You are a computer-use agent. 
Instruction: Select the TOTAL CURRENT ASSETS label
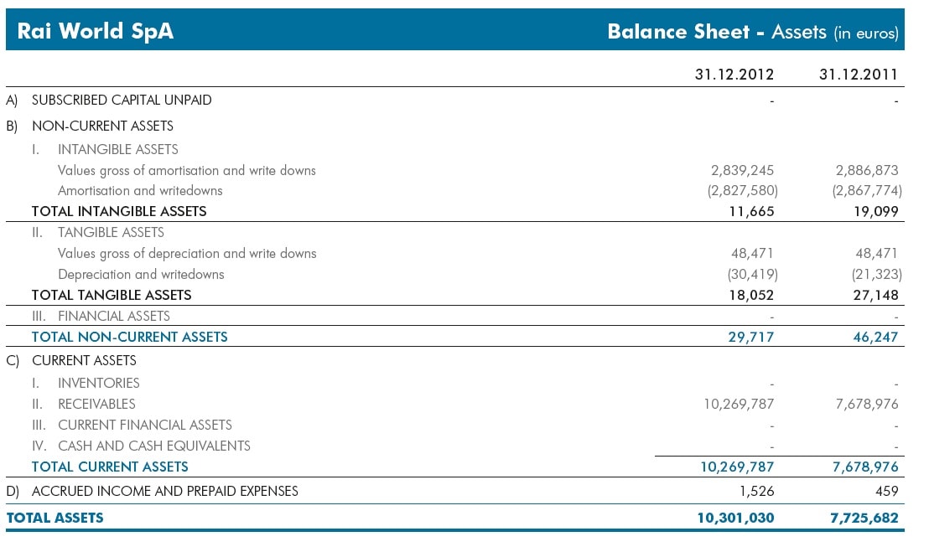coord(110,467)
